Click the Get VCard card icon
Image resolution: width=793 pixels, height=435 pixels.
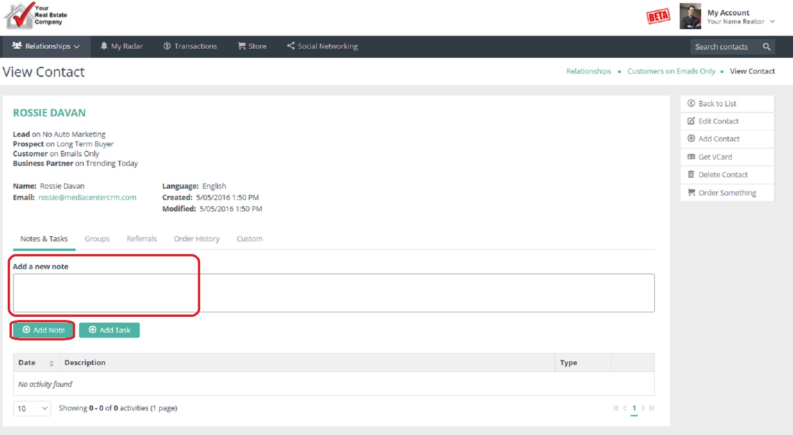(691, 157)
